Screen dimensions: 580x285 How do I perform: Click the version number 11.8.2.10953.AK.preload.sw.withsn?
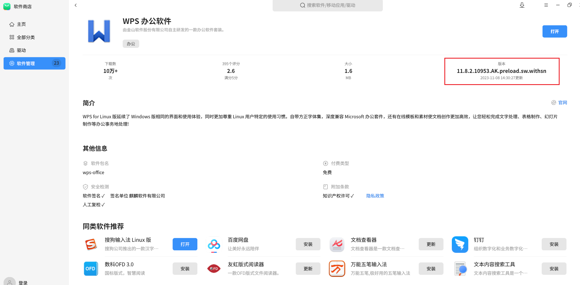coord(501,71)
